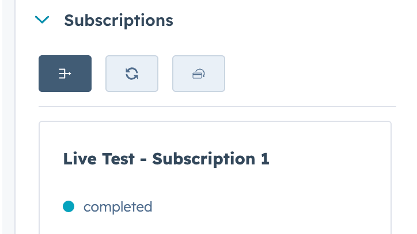Choose the middle toolbar button with sync arrows
This screenshot has height=234, width=417.
tap(132, 74)
